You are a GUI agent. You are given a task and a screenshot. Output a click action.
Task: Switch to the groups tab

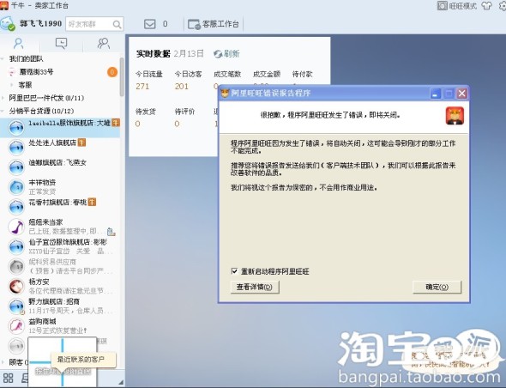(104, 43)
